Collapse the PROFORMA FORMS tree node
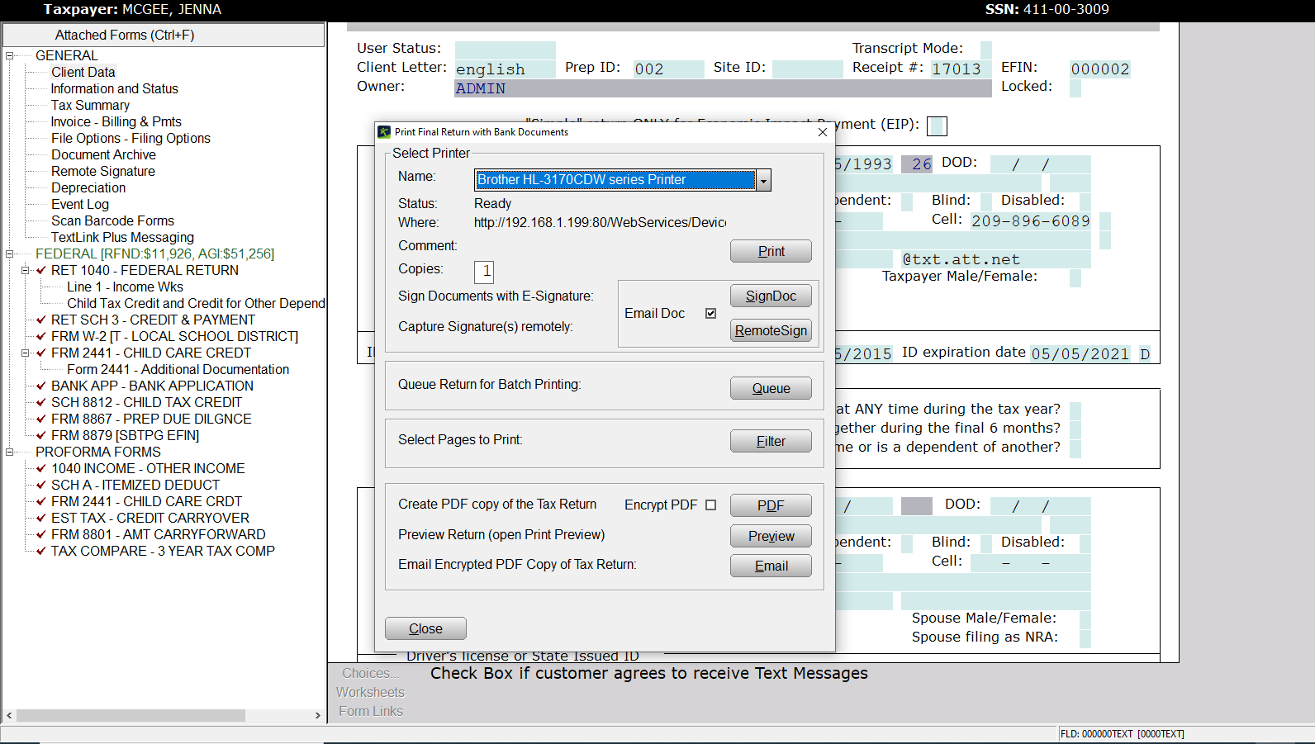Viewport: 1315px width, 744px height. (10, 453)
